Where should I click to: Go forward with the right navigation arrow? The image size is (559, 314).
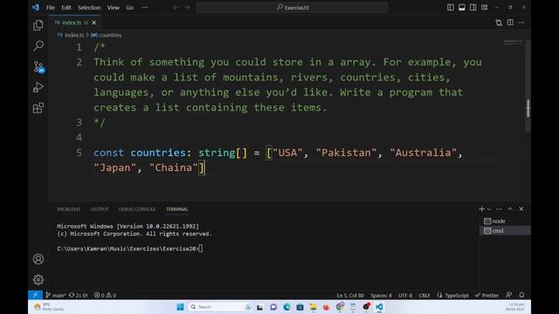[x=187, y=8]
